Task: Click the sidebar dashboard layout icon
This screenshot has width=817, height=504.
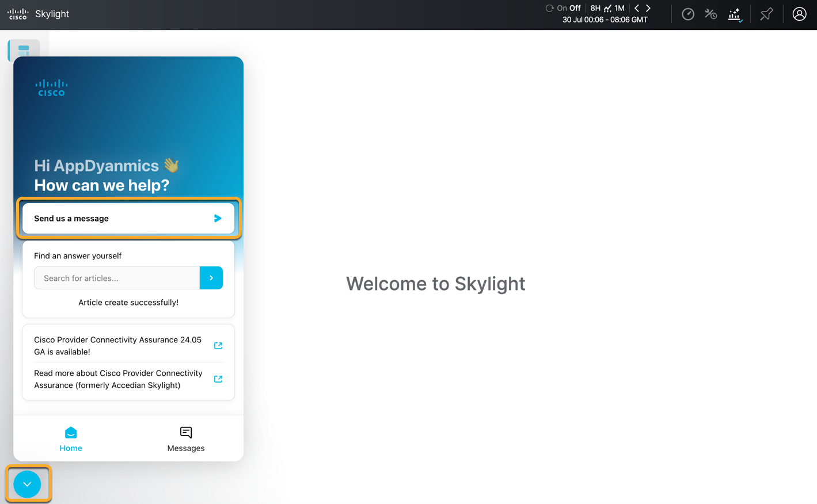Action: tap(24, 49)
